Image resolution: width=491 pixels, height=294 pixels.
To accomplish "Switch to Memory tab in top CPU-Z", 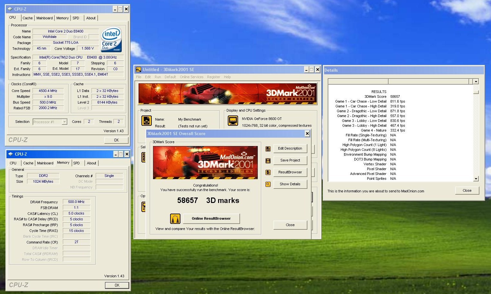I will 63,18.
